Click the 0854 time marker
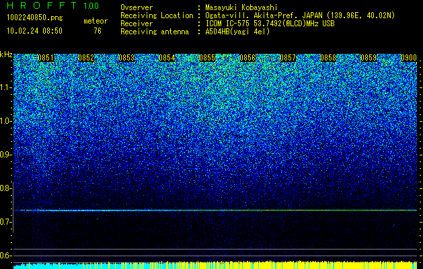The height and width of the screenshot is (269, 423). click(167, 58)
